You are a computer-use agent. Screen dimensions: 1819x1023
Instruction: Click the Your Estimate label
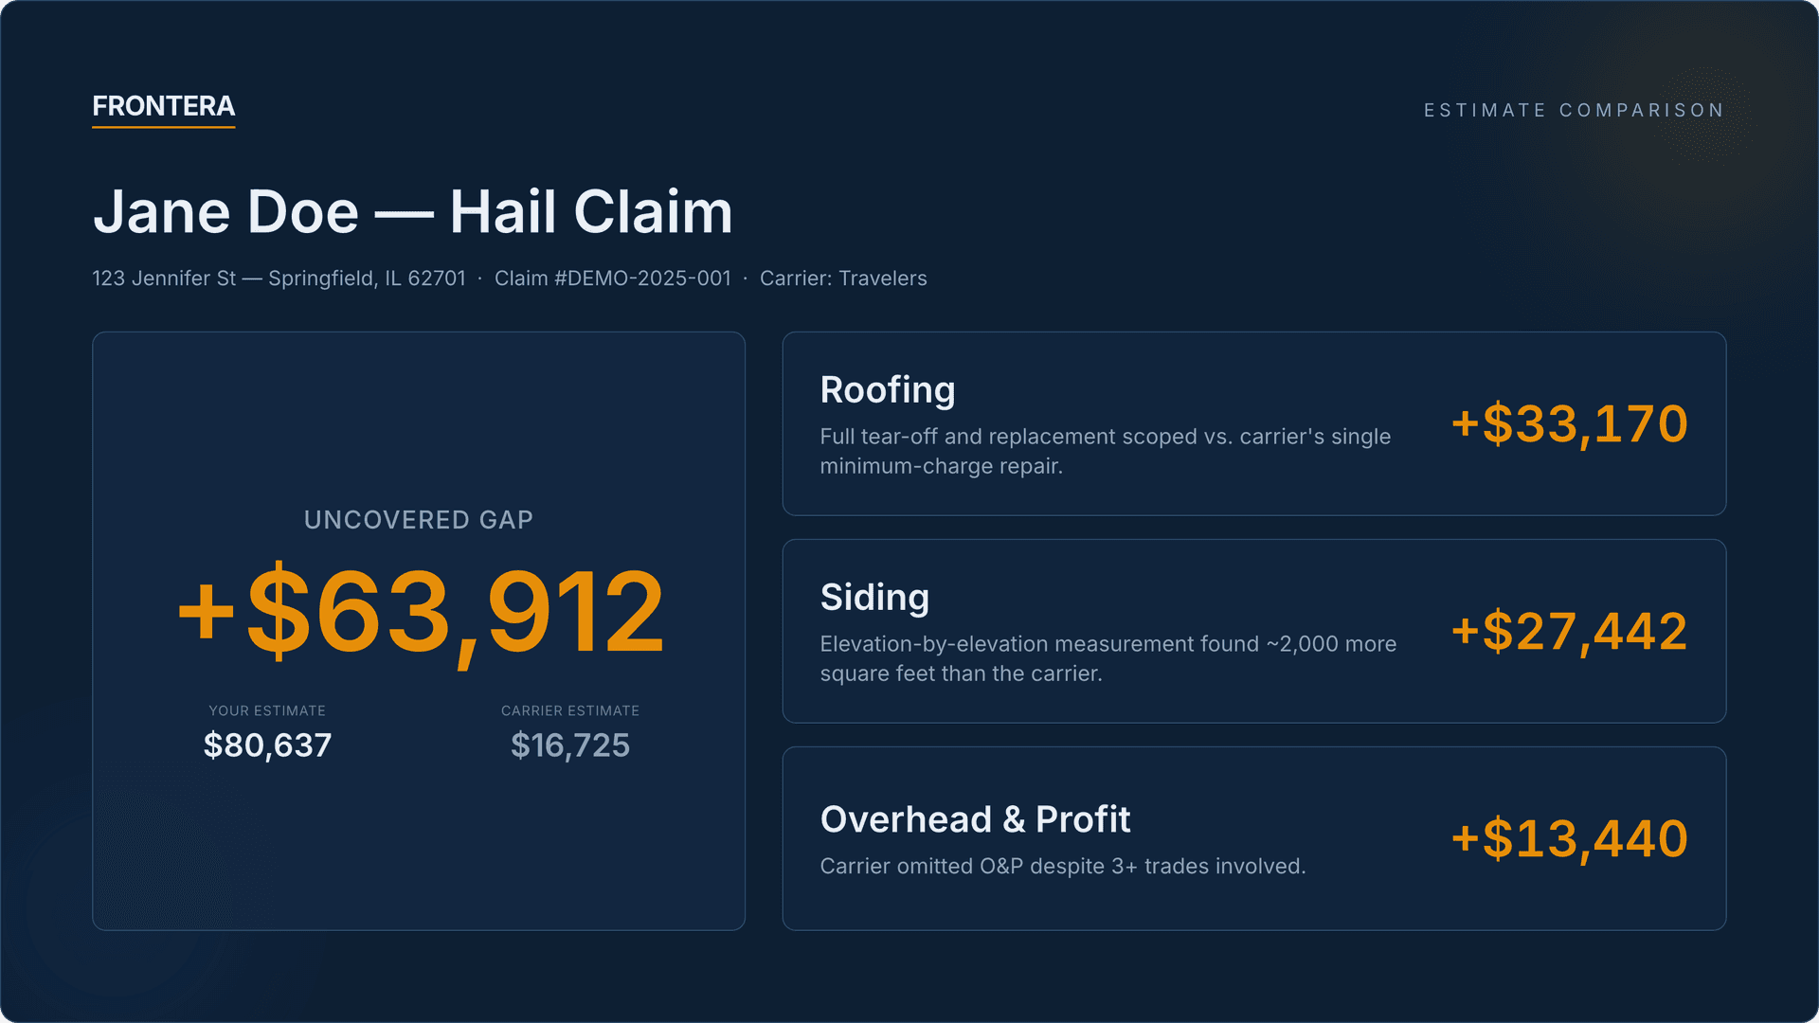click(x=267, y=710)
